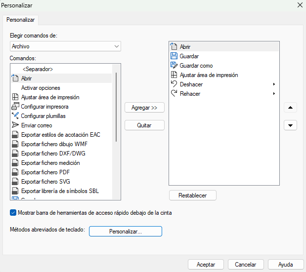The image size is (306, 272).
Task: Expand the Rehacer submenu arrow
Action: click(x=274, y=93)
